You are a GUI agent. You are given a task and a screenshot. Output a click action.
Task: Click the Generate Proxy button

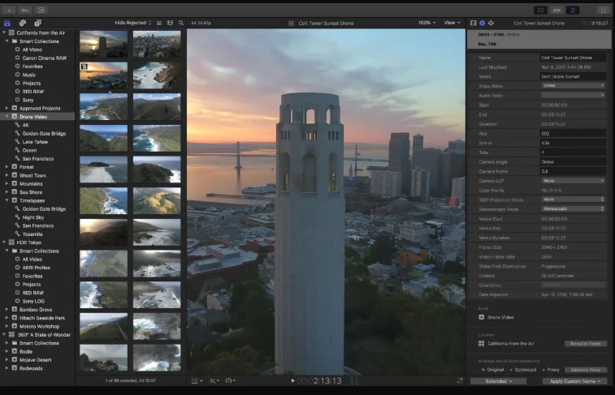point(585,369)
